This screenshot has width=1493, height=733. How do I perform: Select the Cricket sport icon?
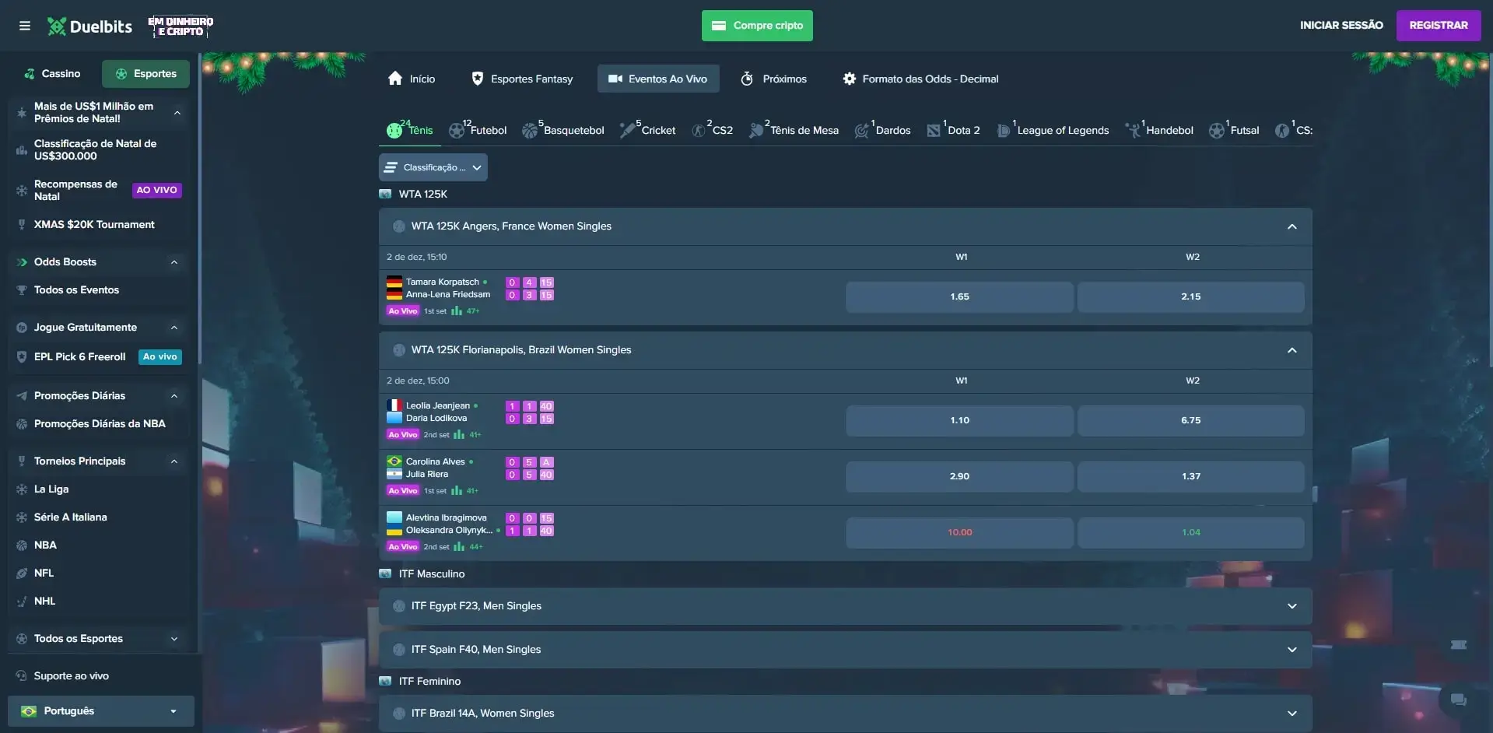coord(627,131)
